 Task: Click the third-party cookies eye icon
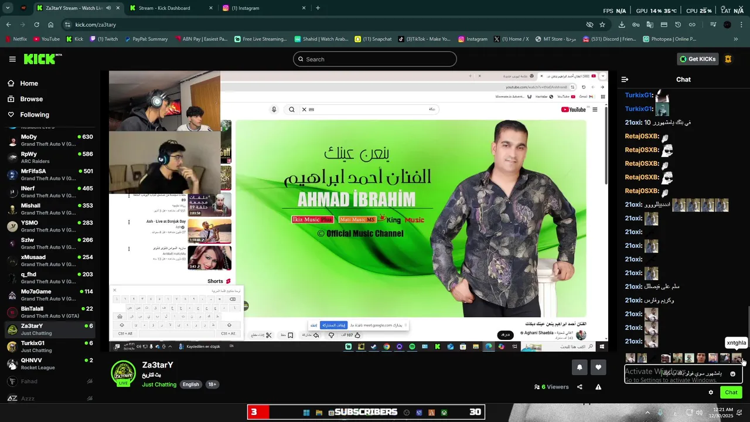click(589, 25)
